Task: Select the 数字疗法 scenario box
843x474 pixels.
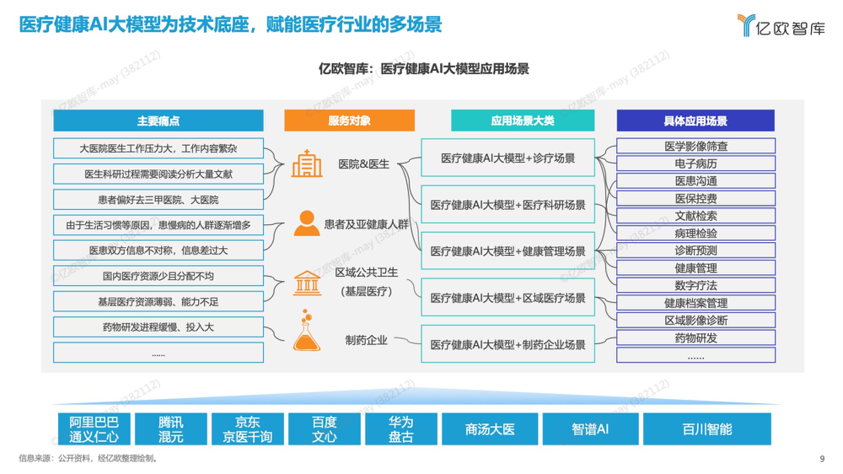Action: click(x=695, y=285)
